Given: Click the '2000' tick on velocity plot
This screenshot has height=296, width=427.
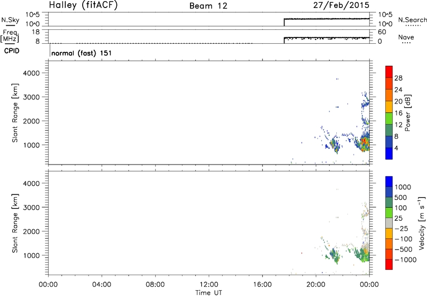Looking at the screenshot, I should [x=31, y=231].
